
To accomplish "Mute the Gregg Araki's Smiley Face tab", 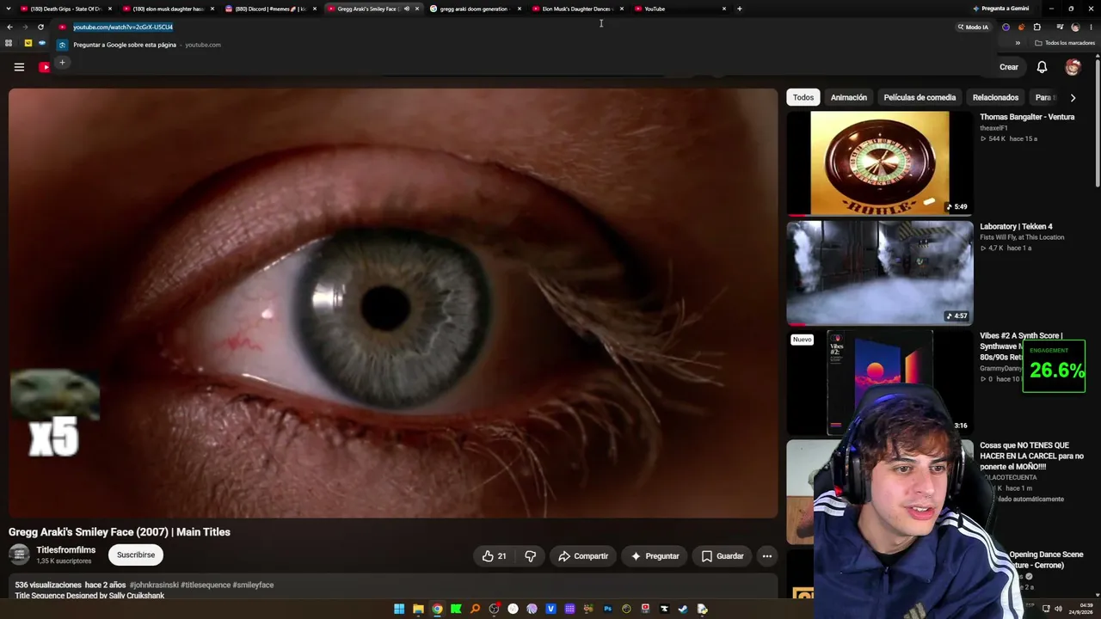I will click(x=407, y=9).
